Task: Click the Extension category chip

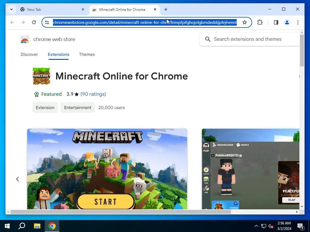Action: coord(45,108)
